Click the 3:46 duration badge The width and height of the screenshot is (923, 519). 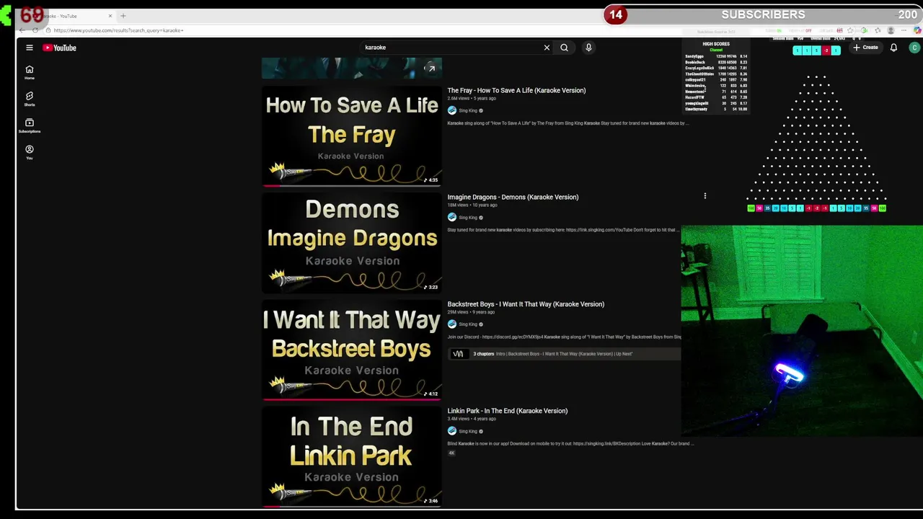click(431, 500)
